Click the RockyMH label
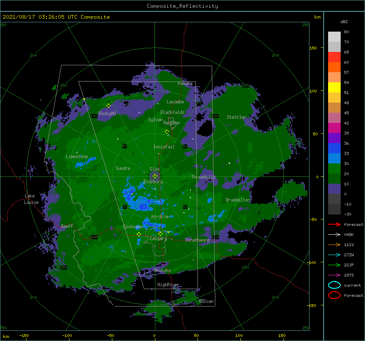Viewport: 365px width, 341px height. pyautogui.click(x=107, y=114)
